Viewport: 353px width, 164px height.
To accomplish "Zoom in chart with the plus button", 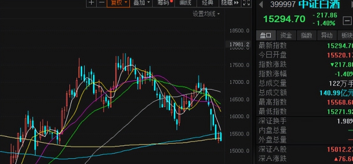I will [91, 3].
